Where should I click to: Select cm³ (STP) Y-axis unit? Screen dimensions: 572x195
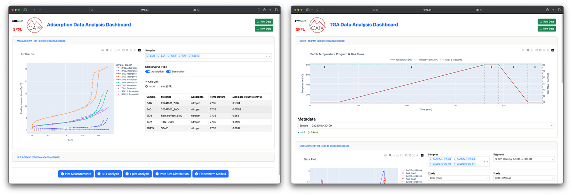click(x=159, y=86)
